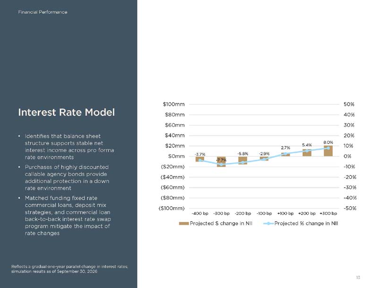Viewport: 378px width, 288px height.
Task: Select the 5.4% data label
Action: pos(307,145)
